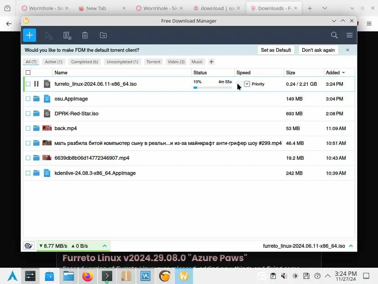Click the blue add download plus button
This screenshot has width=378, height=284.
coord(30,35)
